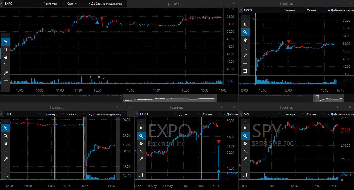The image size is (354, 190).
Task: Activate the zoom magnifier in EXPO 1 минута chart
Action: (x=6, y=50)
